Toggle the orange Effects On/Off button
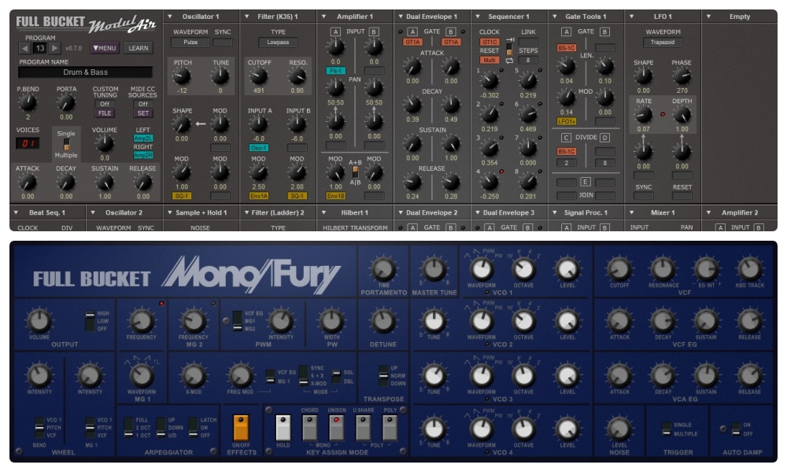Image resolution: width=787 pixels, height=472 pixels. click(x=241, y=427)
